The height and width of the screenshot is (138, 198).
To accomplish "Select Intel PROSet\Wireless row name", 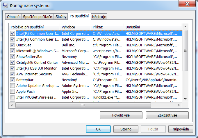I will (37, 97).
